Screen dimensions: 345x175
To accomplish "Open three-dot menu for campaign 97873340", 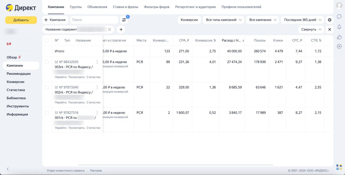I will (97, 87).
